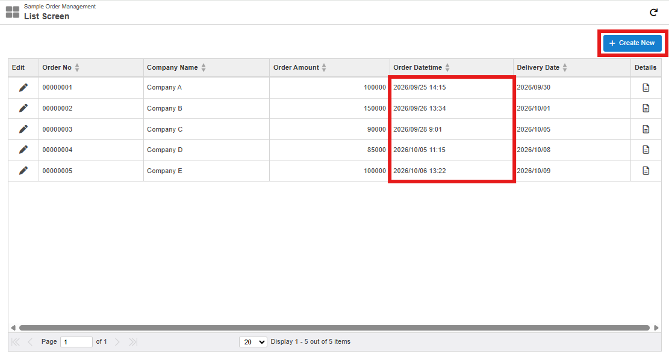This screenshot has height=357, width=669.
Task: Sort table by Order No
Action: tap(77, 67)
